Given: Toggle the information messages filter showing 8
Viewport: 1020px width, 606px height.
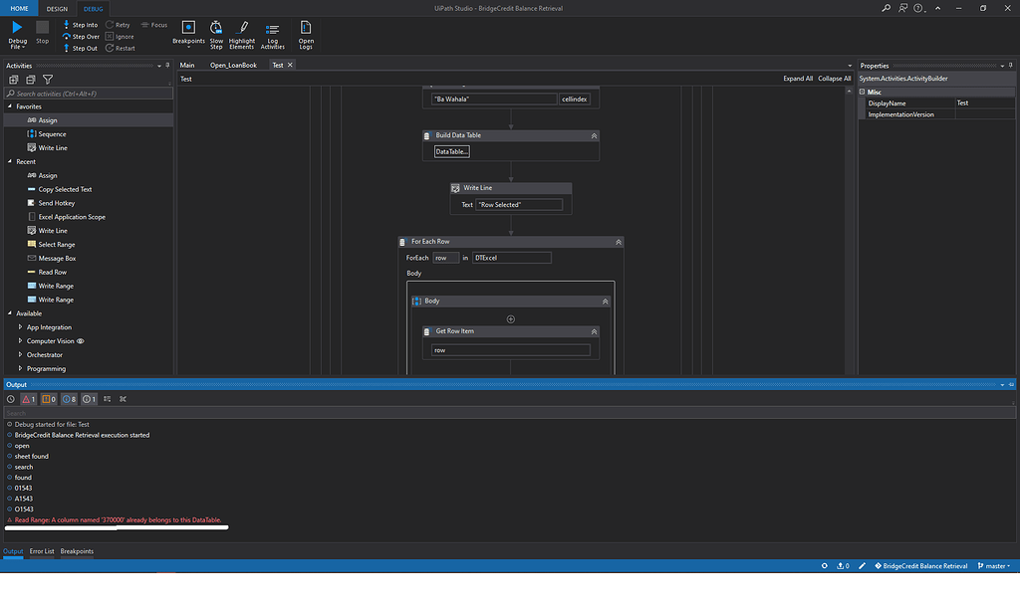Looking at the screenshot, I should (67, 398).
